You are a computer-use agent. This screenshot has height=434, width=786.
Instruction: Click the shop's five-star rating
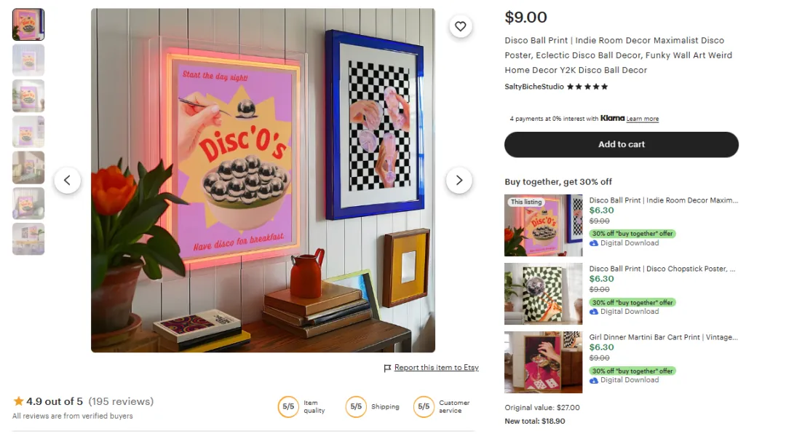(x=587, y=87)
